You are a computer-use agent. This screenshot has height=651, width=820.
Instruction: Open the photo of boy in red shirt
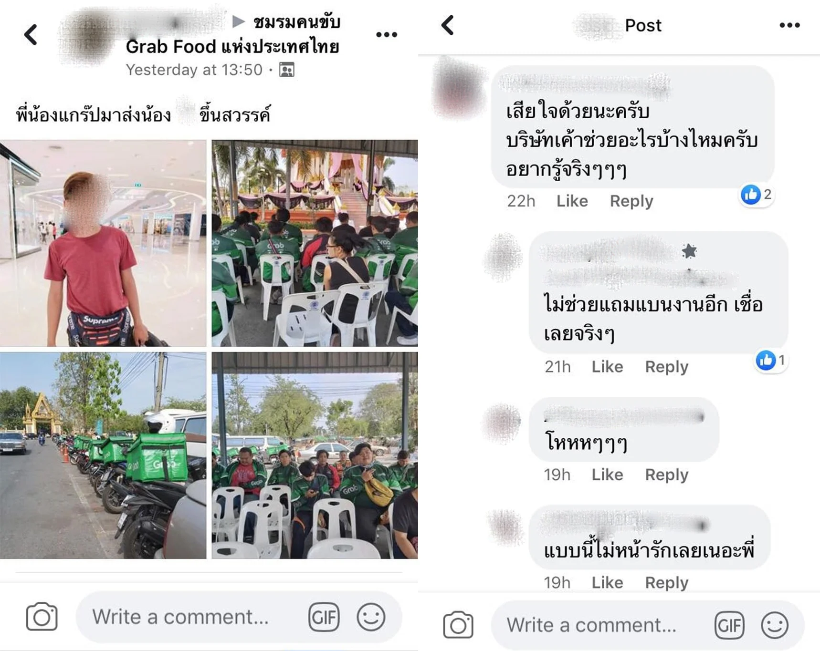[103, 243]
